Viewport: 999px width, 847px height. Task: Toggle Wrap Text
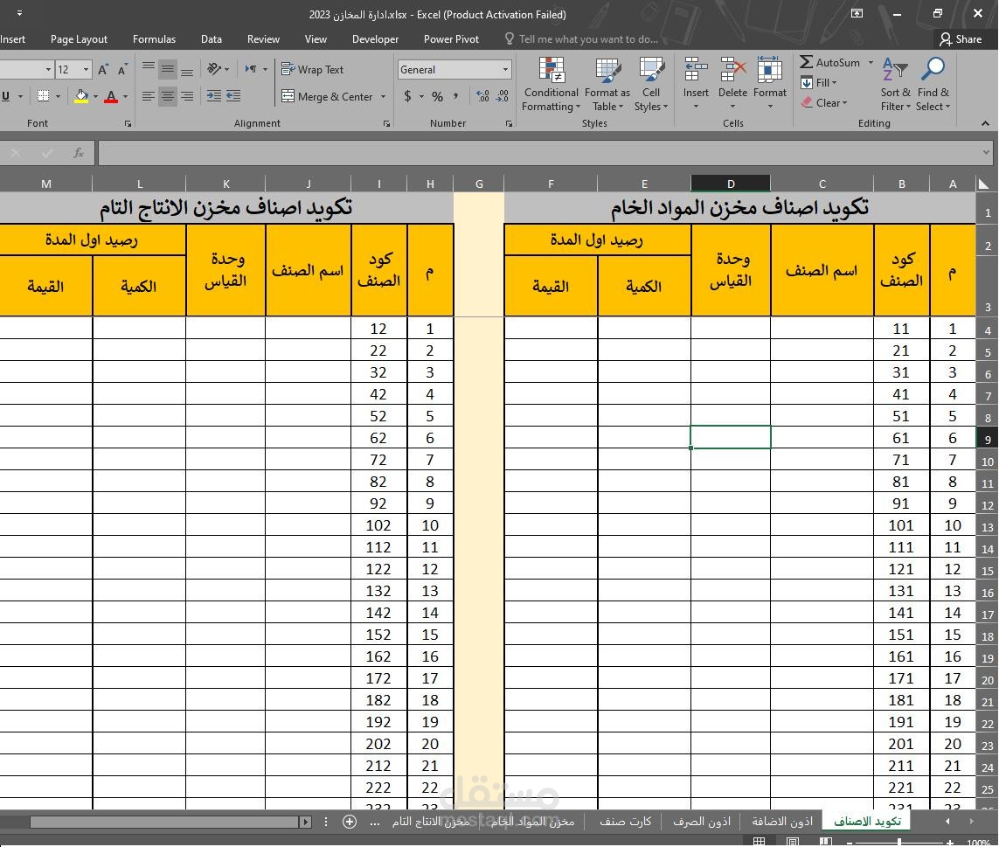tap(312, 69)
